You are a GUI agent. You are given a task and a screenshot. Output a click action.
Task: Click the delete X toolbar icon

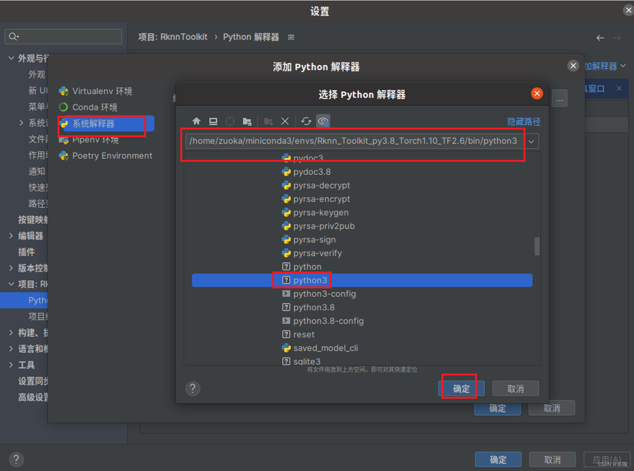(x=285, y=121)
